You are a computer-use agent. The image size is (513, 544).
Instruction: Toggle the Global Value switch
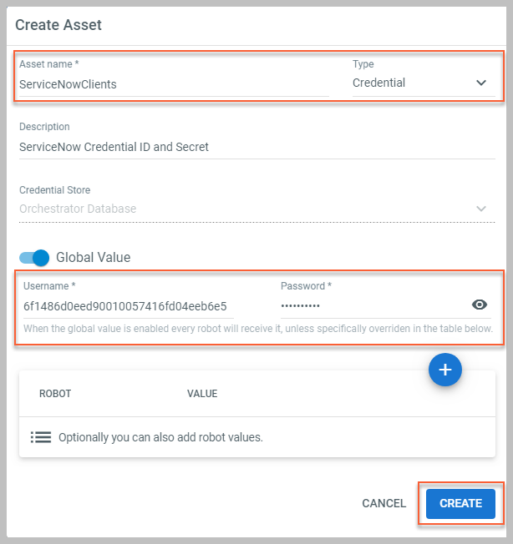pyautogui.click(x=35, y=257)
